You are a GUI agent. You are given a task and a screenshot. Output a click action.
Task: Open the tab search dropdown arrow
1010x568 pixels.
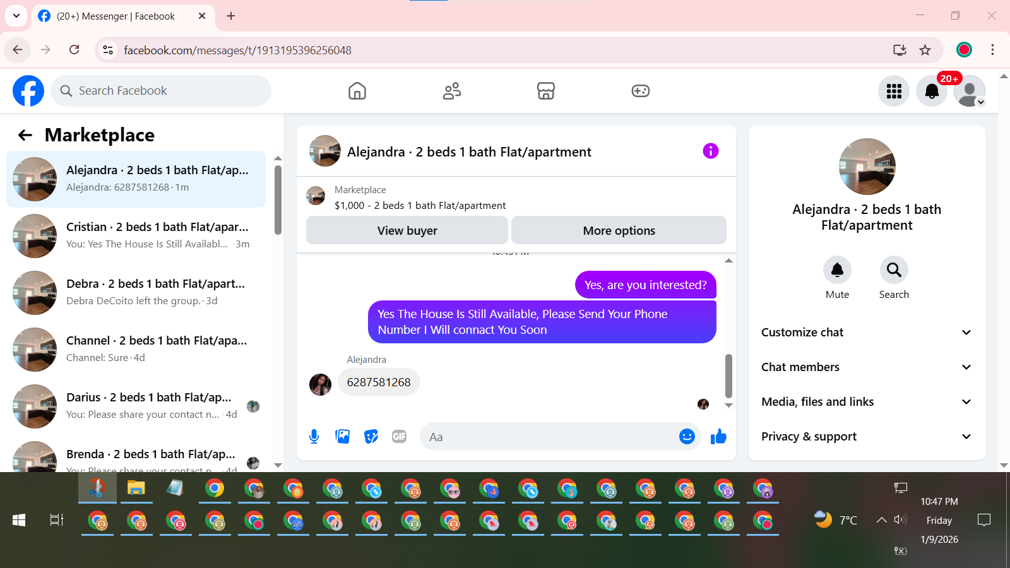click(16, 16)
